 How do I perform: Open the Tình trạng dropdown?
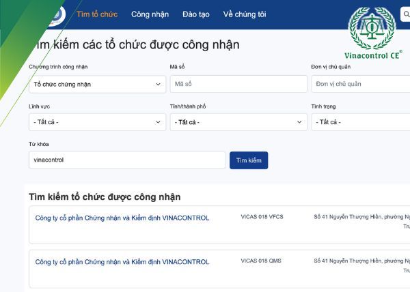(361, 122)
